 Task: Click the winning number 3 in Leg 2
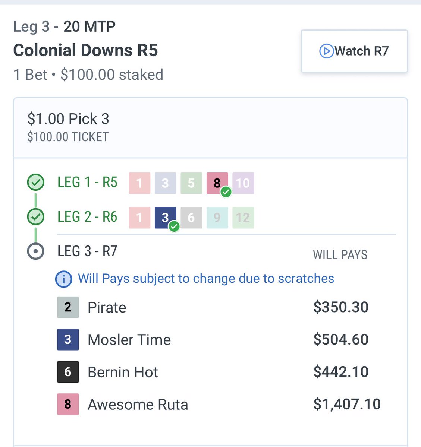[166, 218]
